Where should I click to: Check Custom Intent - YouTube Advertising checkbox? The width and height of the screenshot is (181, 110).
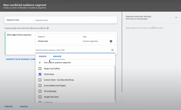(x=40, y=80)
